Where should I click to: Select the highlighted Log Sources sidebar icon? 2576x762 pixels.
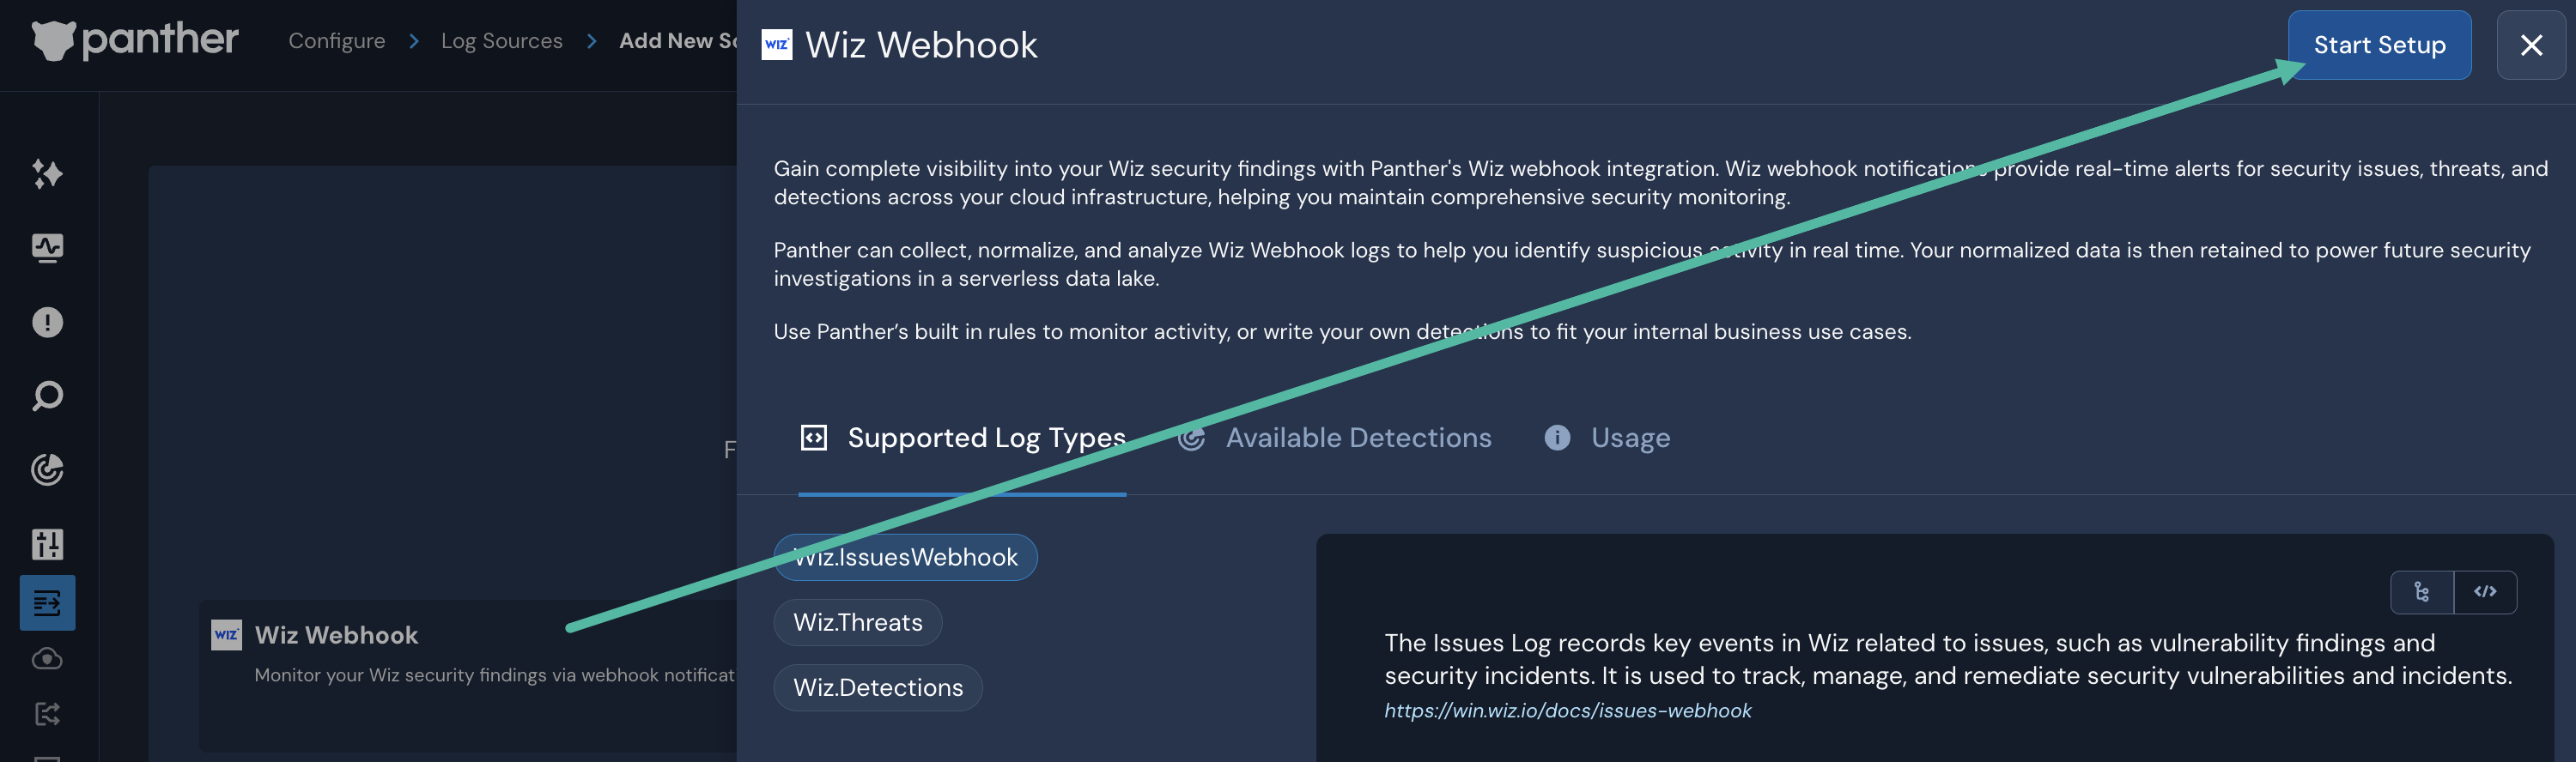coord(47,602)
